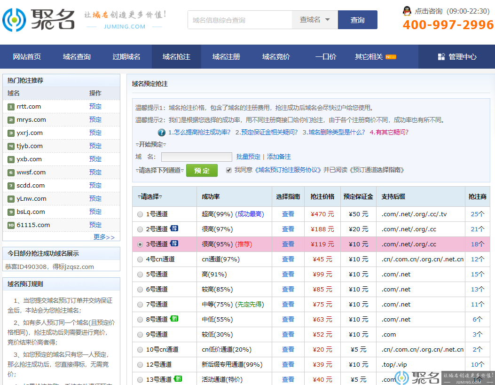
Task: Open the 域名查询 nav item
Action: [x=77, y=57]
